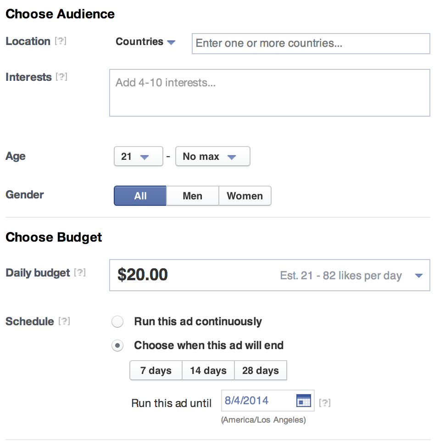Select the All gender tab
434x441 pixels.
(140, 196)
